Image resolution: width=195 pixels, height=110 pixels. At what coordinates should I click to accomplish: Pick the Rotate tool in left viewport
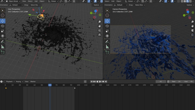pyautogui.click(x=3, y=26)
